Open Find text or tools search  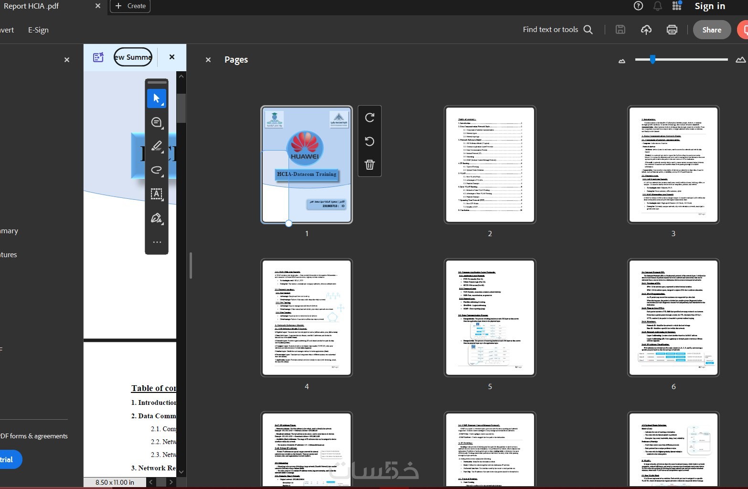pyautogui.click(x=557, y=30)
